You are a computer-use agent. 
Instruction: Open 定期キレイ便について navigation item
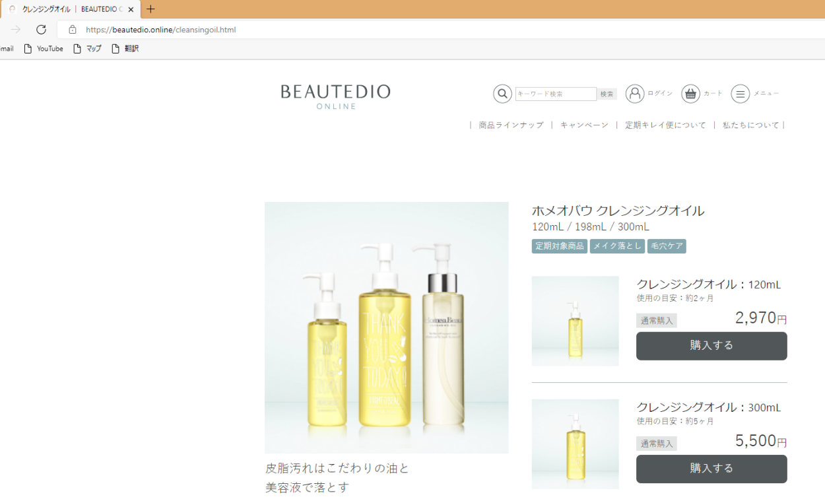(665, 125)
